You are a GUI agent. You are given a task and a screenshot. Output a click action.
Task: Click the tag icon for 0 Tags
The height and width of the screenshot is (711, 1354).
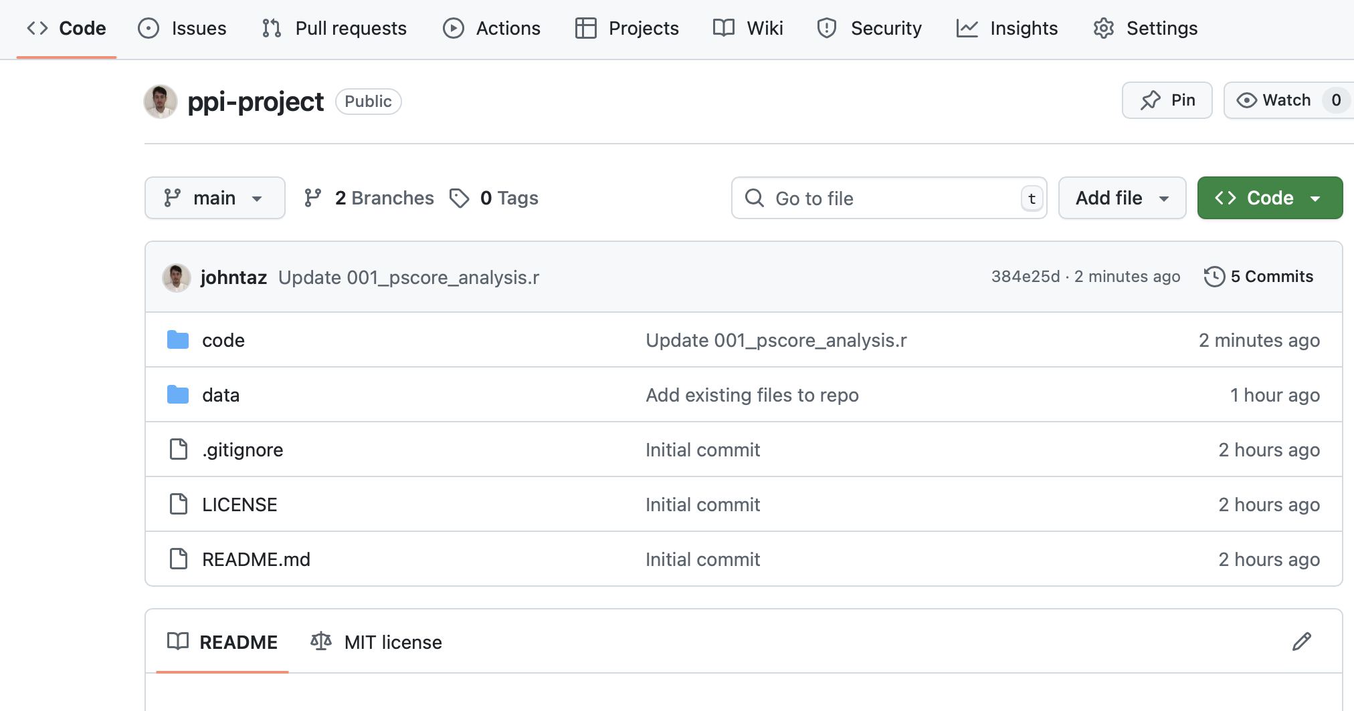click(x=459, y=198)
